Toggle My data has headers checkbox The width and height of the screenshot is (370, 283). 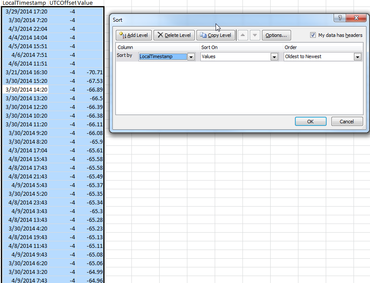click(x=313, y=35)
